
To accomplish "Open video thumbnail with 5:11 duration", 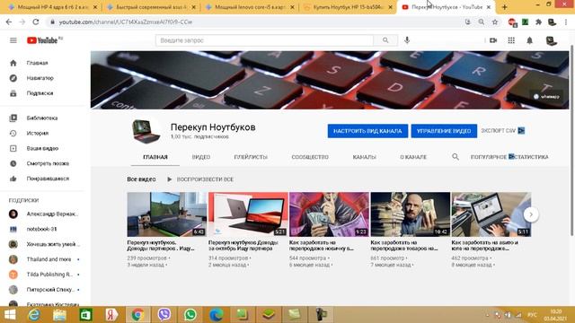I will [491, 214].
